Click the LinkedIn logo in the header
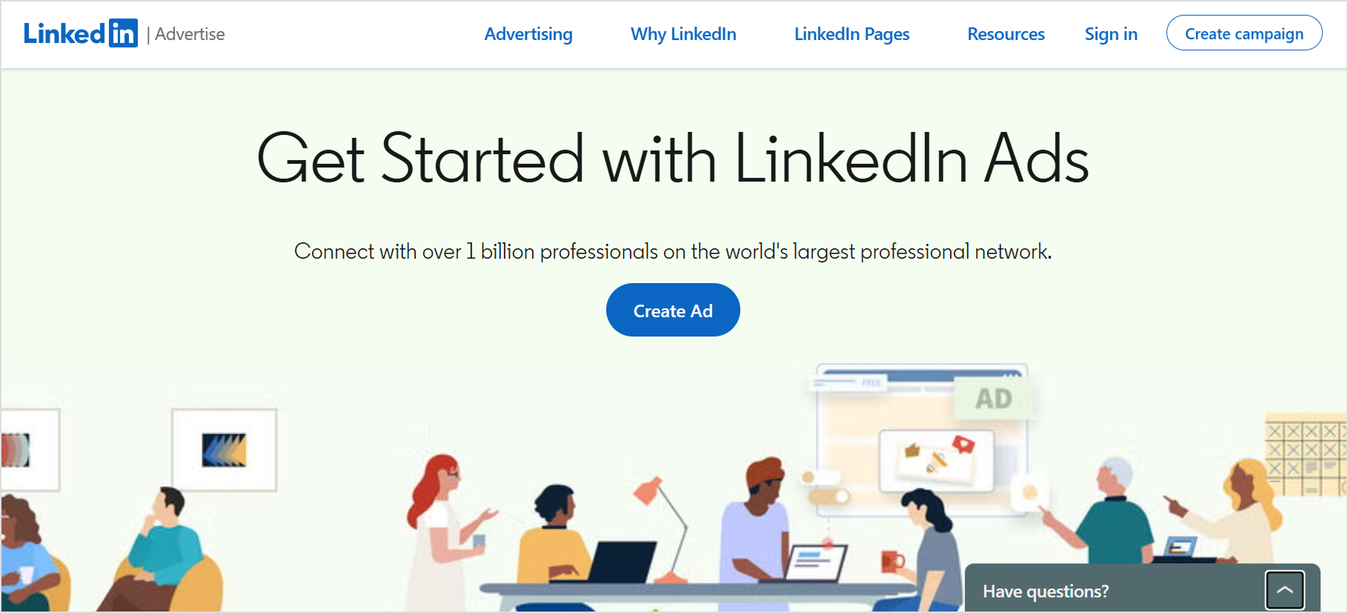The image size is (1348, 613). click(x=82, y=33)
